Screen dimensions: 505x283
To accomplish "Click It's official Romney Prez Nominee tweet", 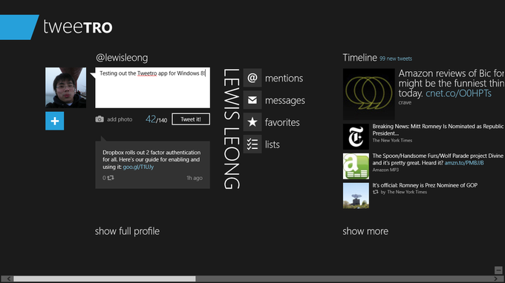I will point(425,185).
